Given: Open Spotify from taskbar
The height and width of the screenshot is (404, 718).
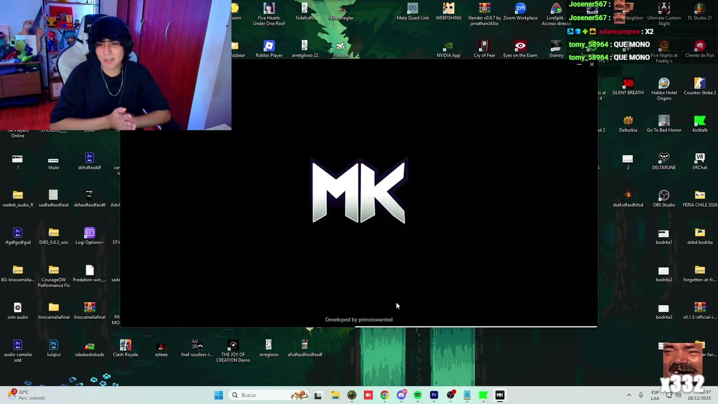Looking at the screenshot, I should (x=417, y=395).
